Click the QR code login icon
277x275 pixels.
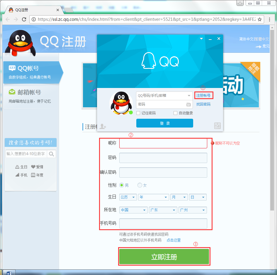click(x=217, y=126)
